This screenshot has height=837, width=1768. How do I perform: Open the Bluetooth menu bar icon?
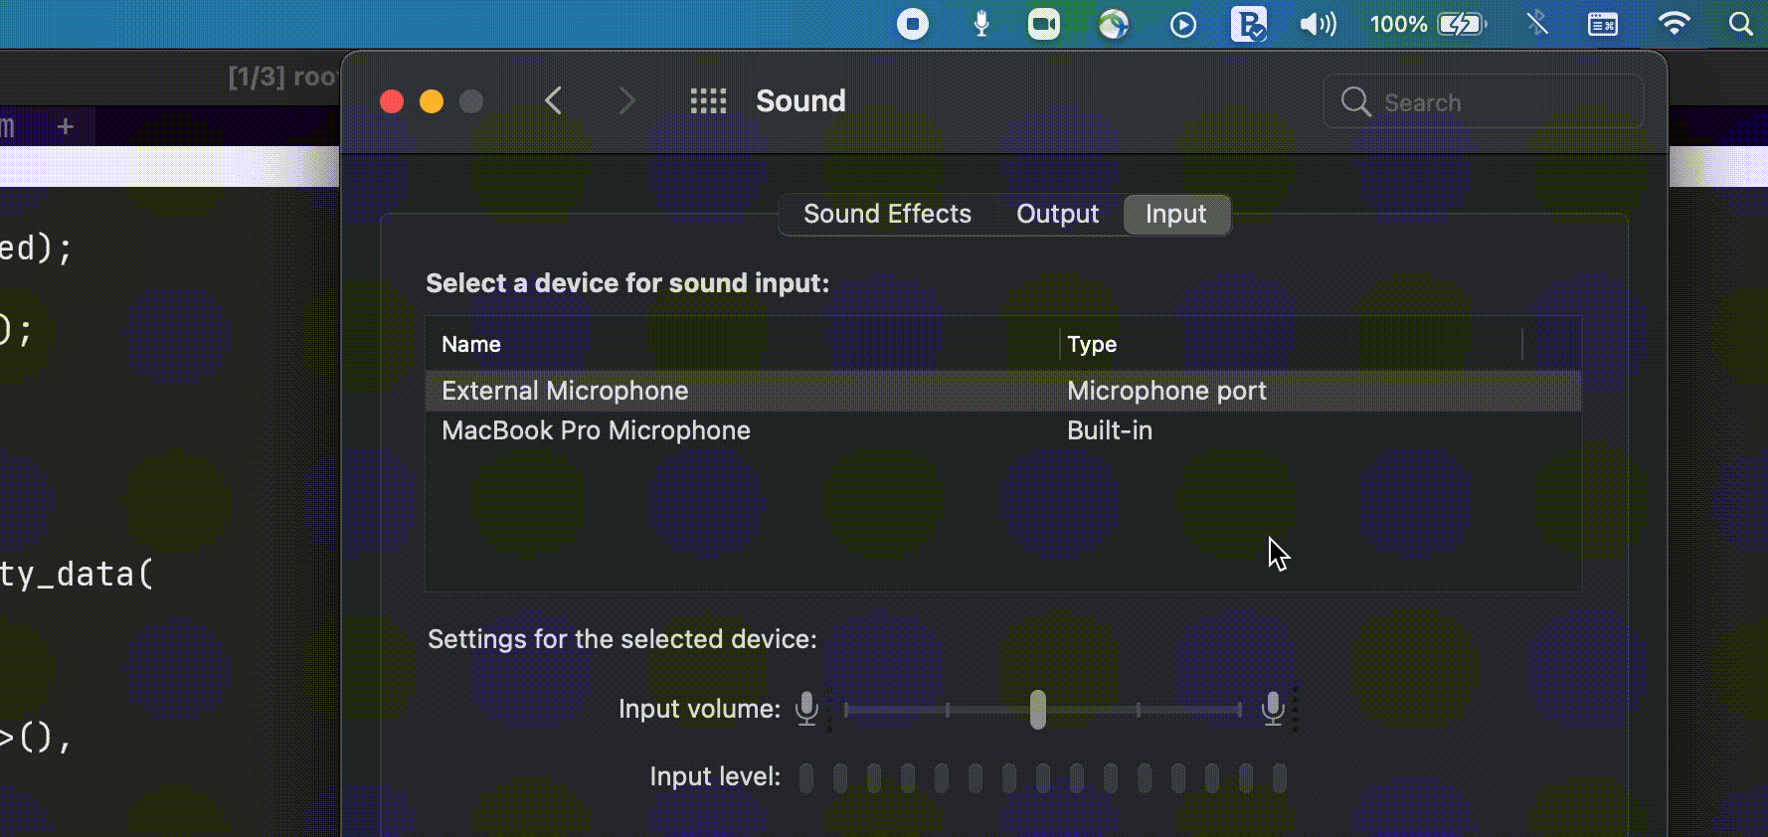(x=1537, y=24)
